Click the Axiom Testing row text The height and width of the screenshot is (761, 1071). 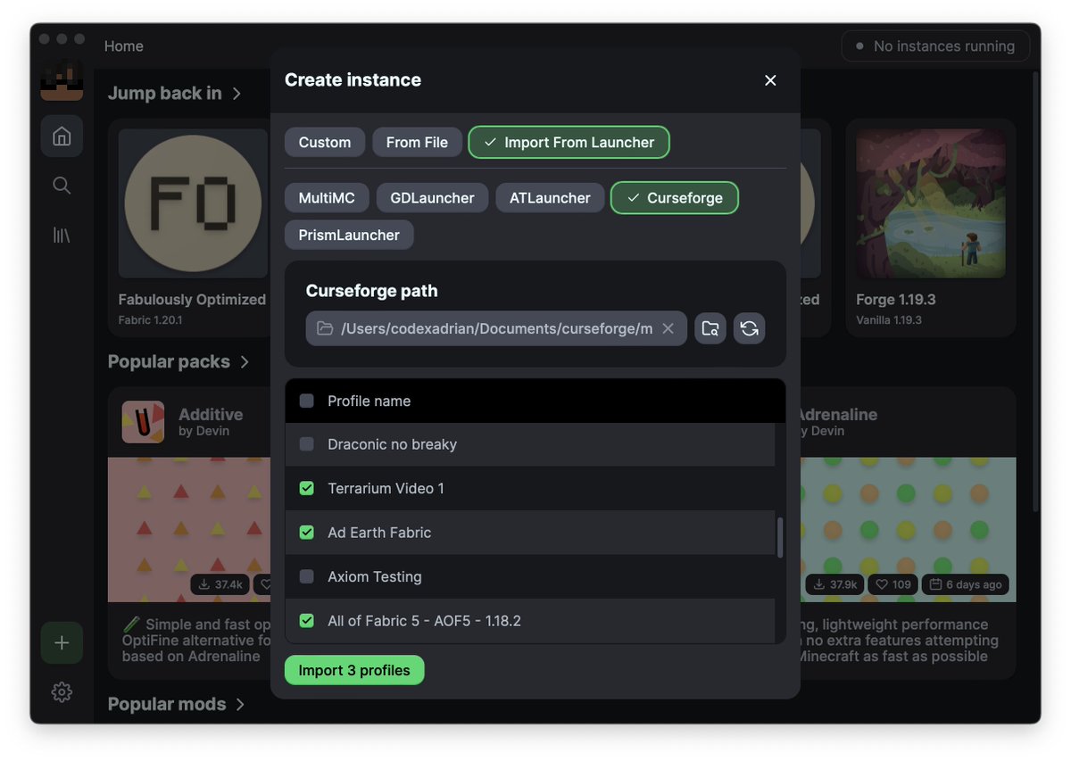[375, 577]
